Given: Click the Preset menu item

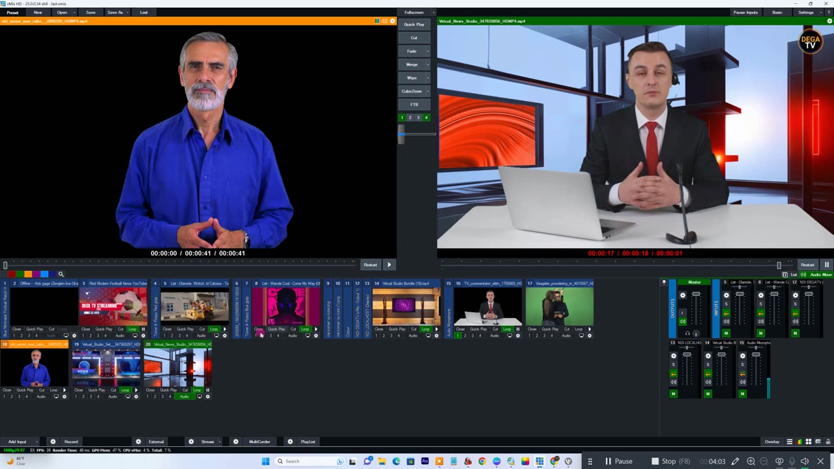Looking at the screenshot, I should pos(13,12).
